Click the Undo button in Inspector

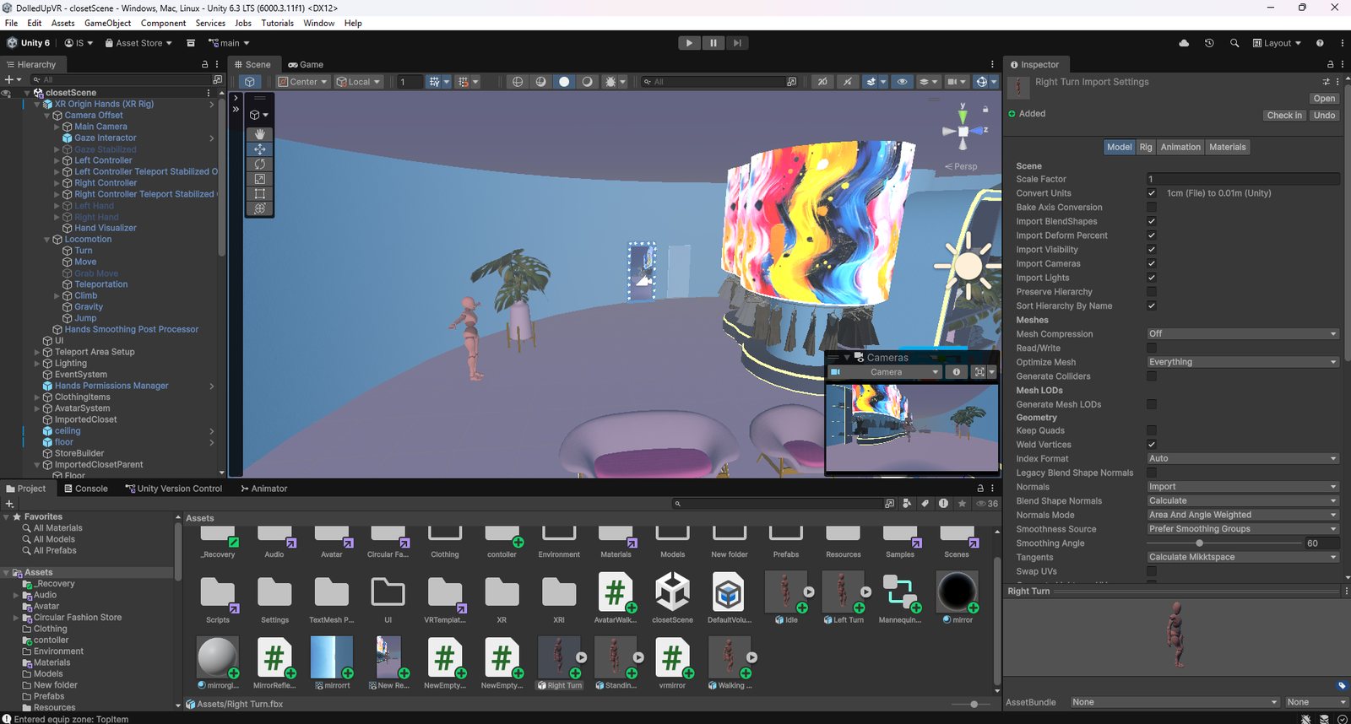1324,116
